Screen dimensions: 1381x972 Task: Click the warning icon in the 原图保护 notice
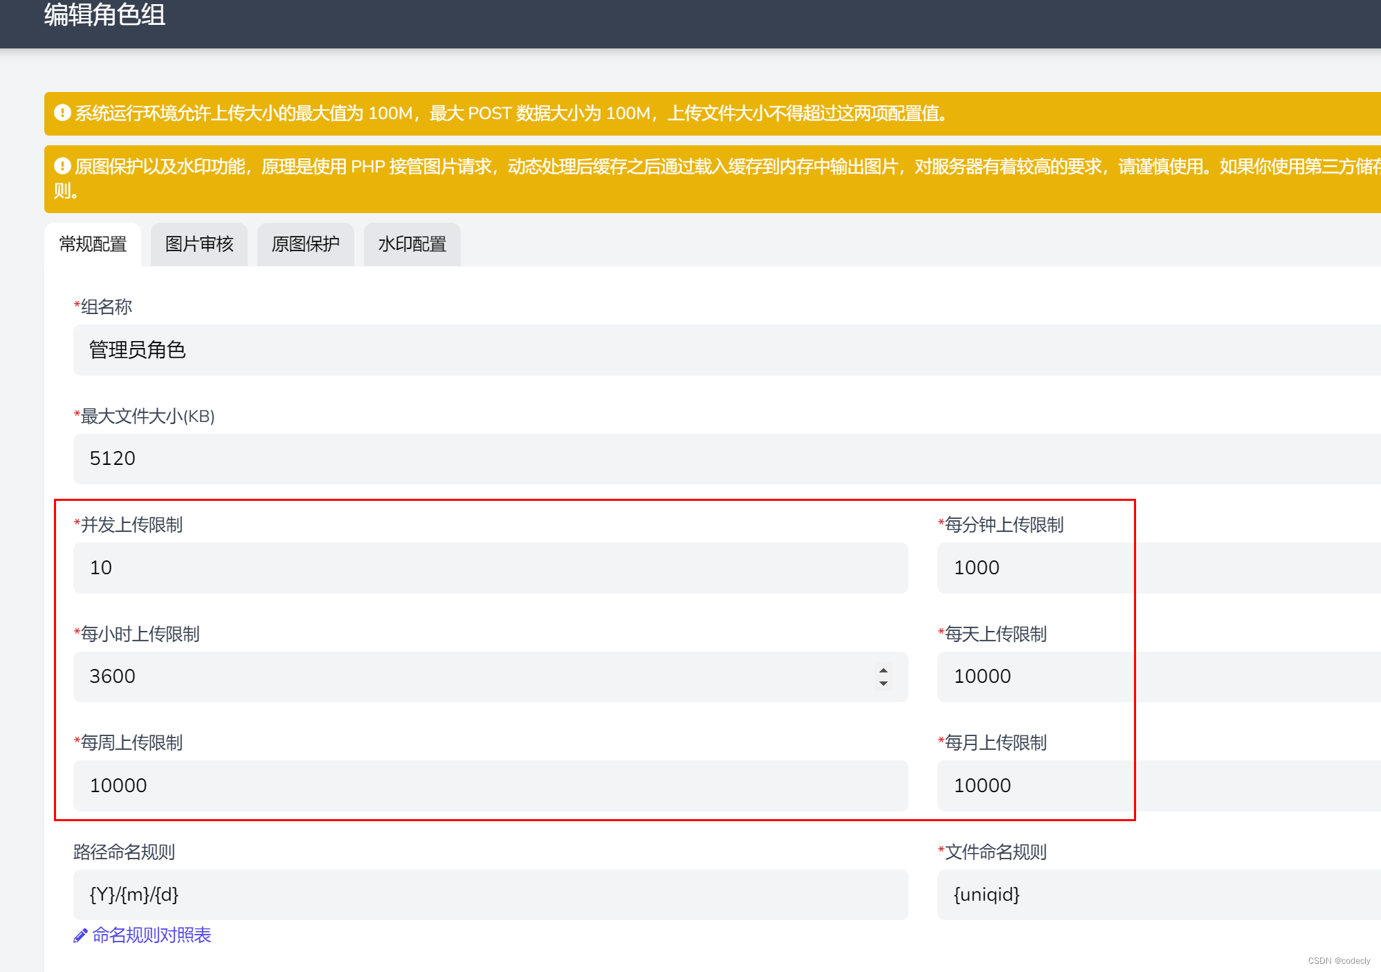click(x=62, y=165)
